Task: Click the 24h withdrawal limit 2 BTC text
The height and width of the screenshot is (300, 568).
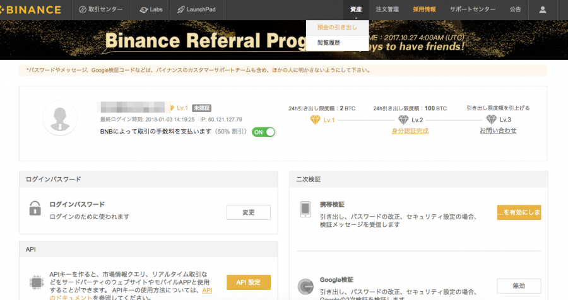Action: (322, 108)
